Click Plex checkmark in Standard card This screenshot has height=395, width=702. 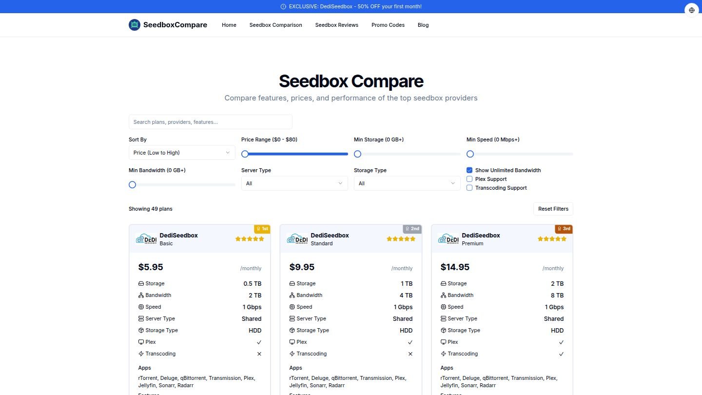410,342
